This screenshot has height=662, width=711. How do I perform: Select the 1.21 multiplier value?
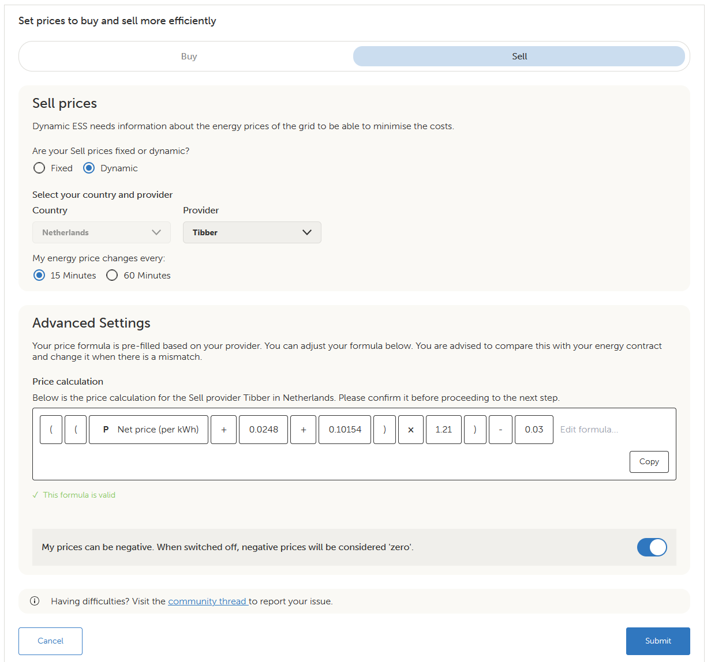pos(444,430)
